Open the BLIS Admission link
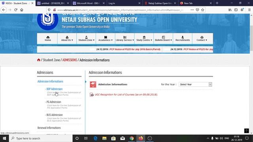The height and width of the screenshot is (142, 253). (55, 115)
